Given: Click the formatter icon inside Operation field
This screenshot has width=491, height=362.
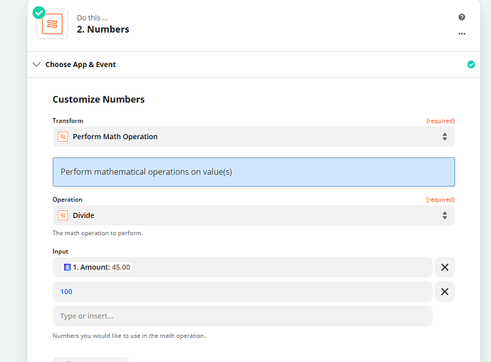Looking at the screenshot, I should [63, 215].
